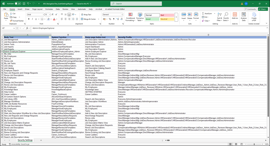Open the System Function filter dropdown
270x146 pixels.
[83, 37]
